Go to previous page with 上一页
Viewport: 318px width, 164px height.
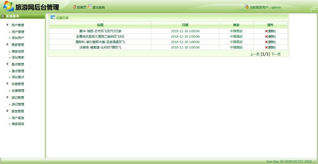255,54
